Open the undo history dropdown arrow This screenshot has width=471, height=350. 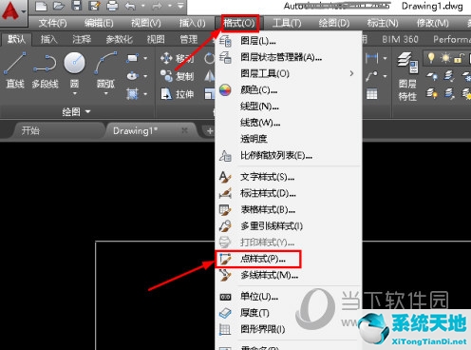[142, 6]
